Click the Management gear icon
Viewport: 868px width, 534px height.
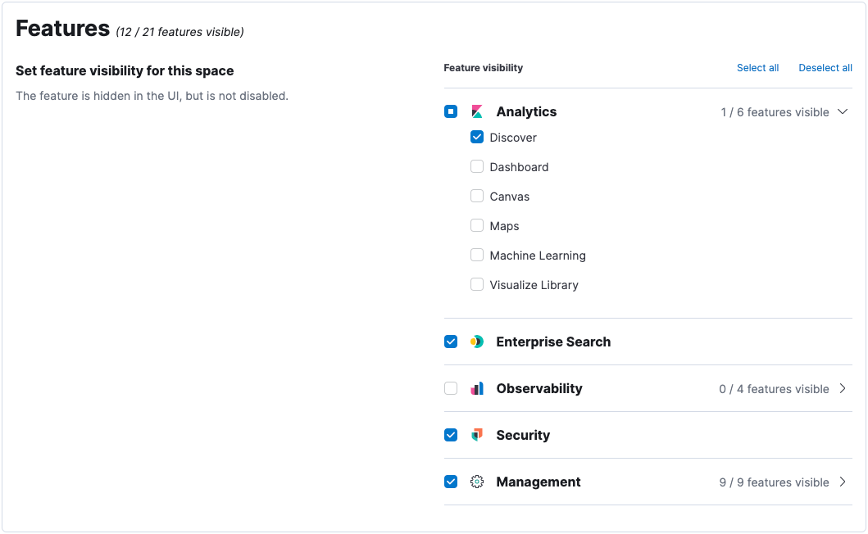pos(477,482)
